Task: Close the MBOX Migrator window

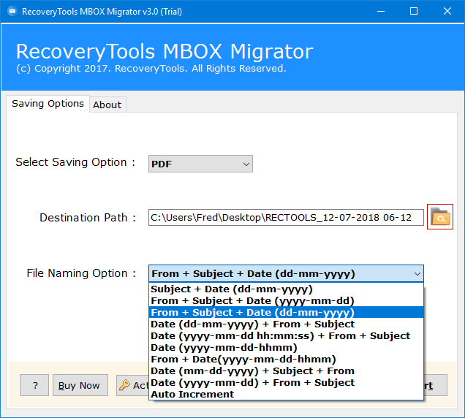Action: click(x=447, y=11)
